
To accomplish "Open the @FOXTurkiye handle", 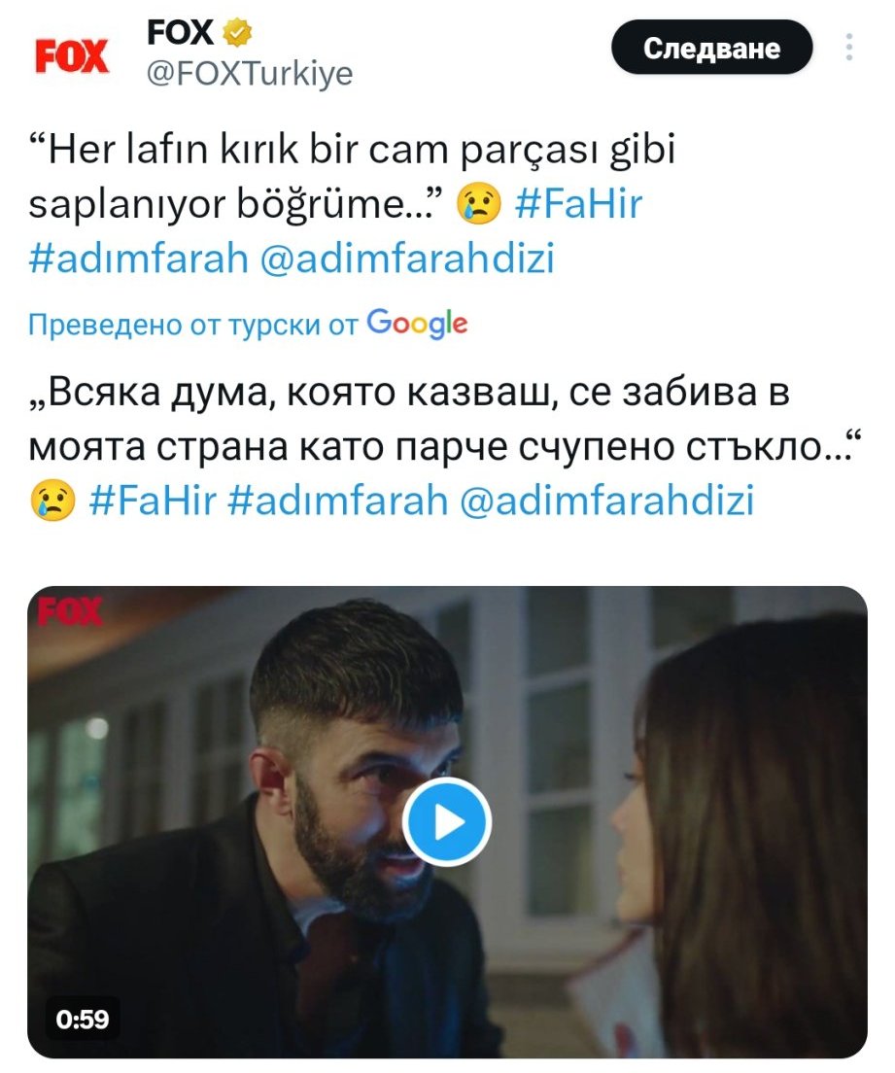I will click(x=250, y=73).
